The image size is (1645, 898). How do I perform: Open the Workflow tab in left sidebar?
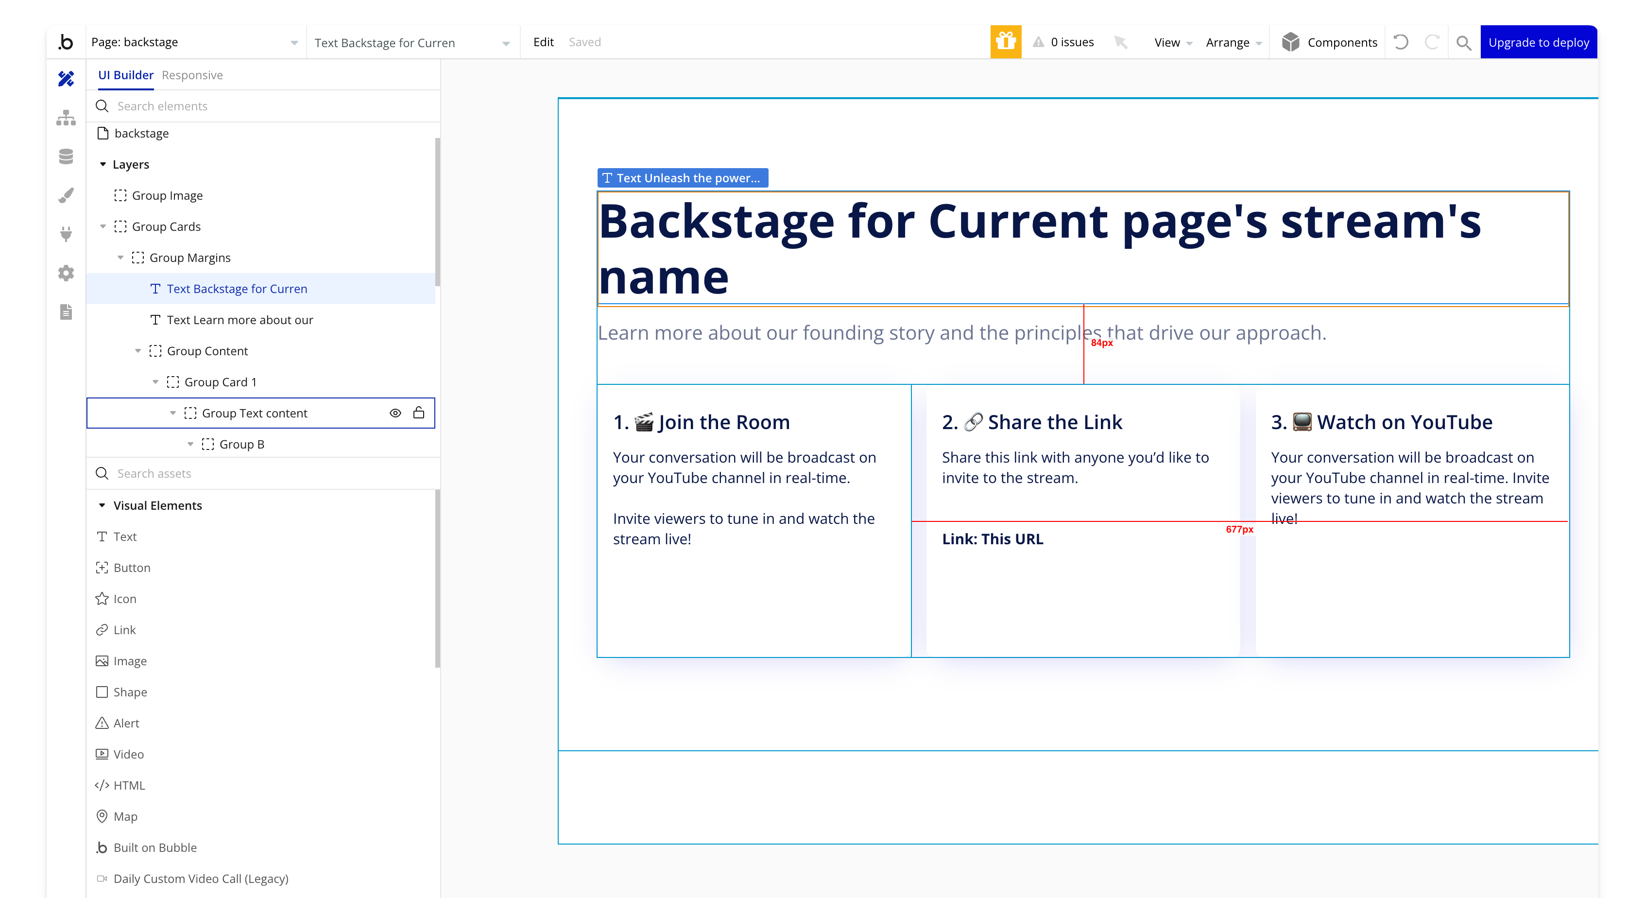[x=66, y=118]
